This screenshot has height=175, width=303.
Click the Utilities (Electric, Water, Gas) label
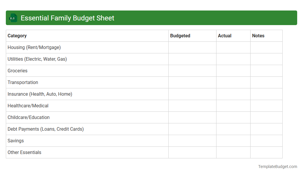(37, 59)
